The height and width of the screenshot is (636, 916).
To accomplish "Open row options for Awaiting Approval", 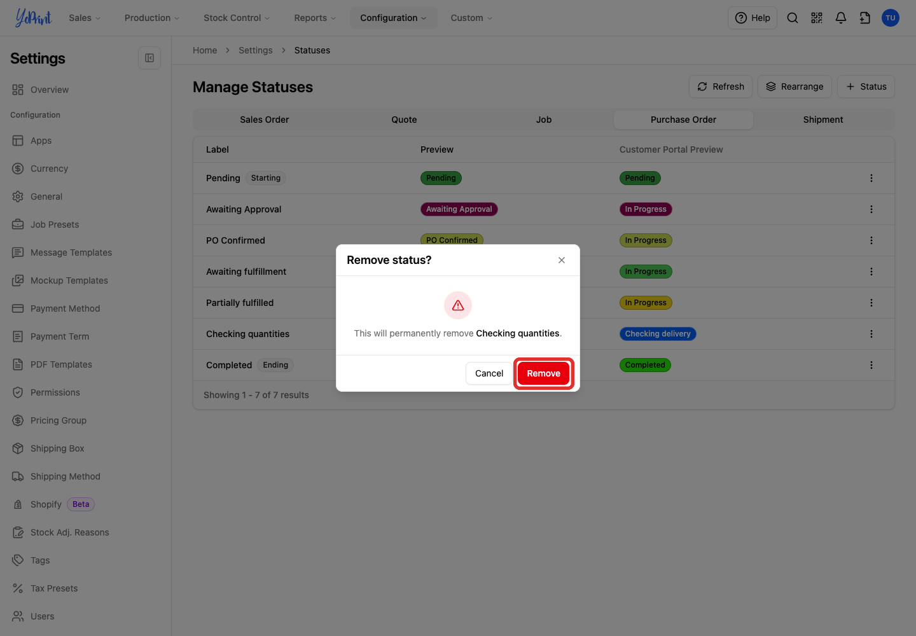I will click(x=871, y=209).
